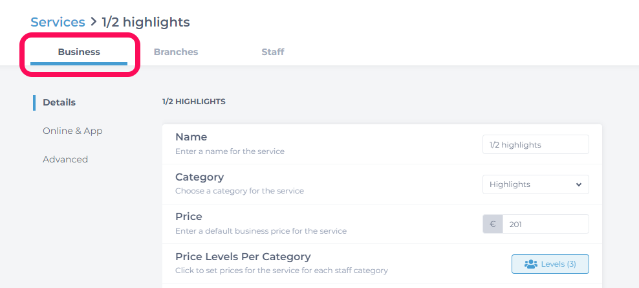
Task: Click the breadcrumb arrow after Services
Action: point(93,22)
